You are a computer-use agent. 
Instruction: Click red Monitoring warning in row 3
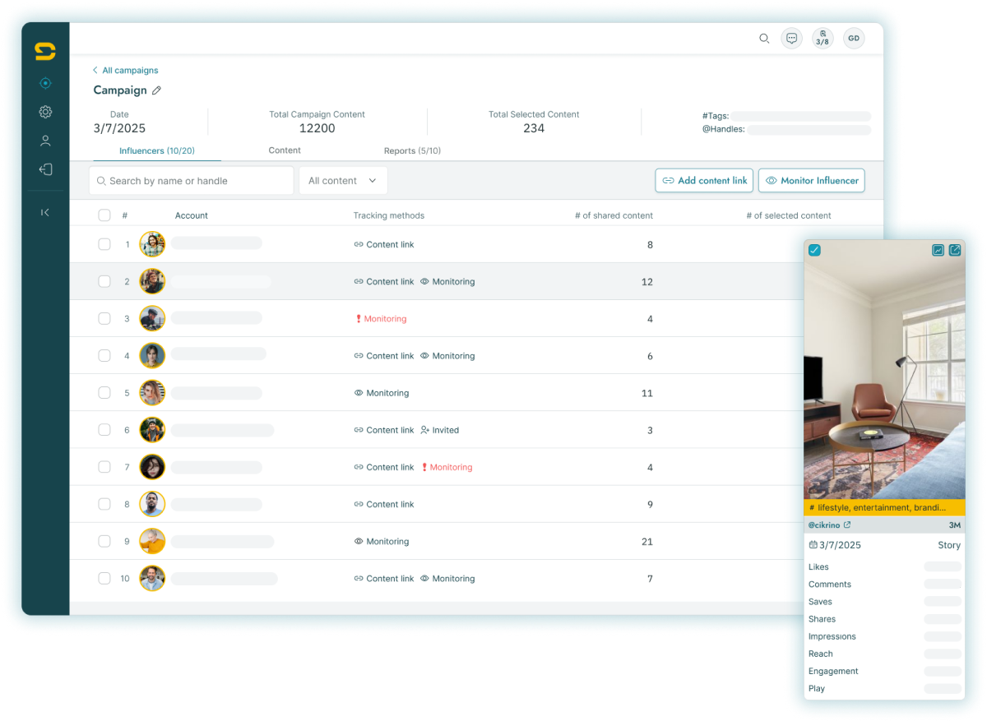381,319
